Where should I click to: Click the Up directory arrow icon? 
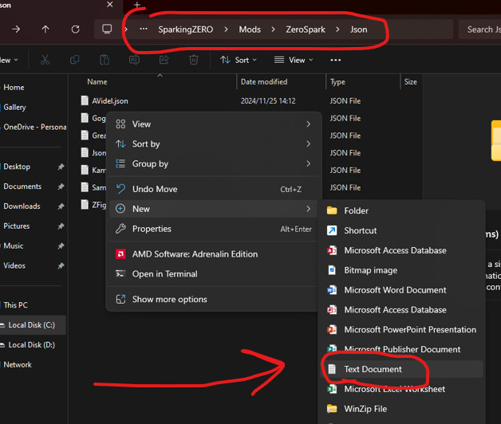(x=45, y=29)
